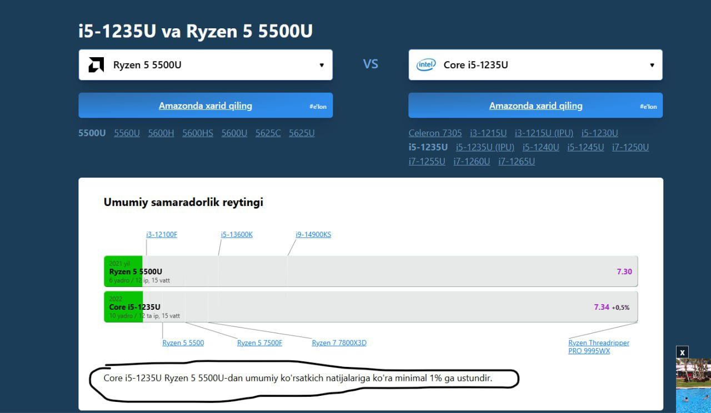Viewport: 711px width, 413px height.
Task: Click right Amazonda xarid qiling button
Action: pos(535,105)
